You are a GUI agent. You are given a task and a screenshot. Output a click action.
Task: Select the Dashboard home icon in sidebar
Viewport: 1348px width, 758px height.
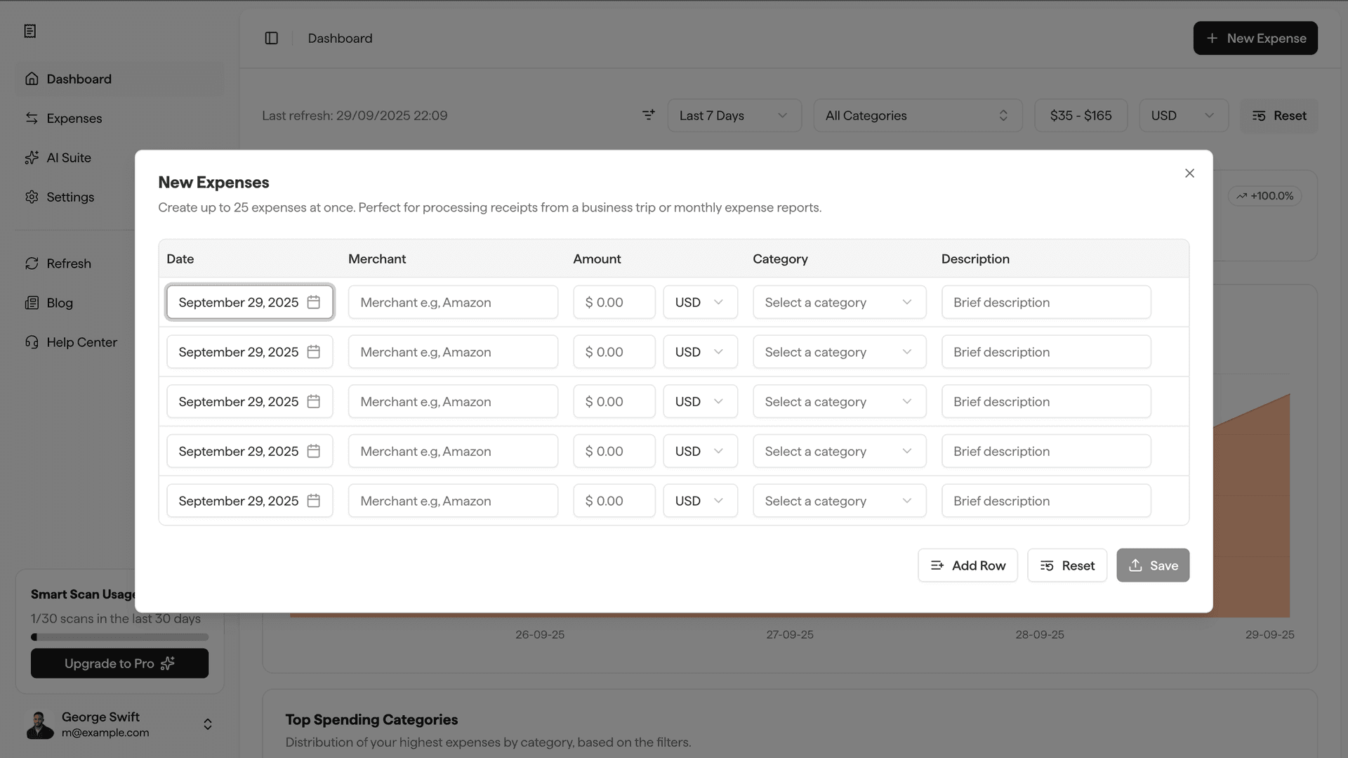[x=32, y=79]
